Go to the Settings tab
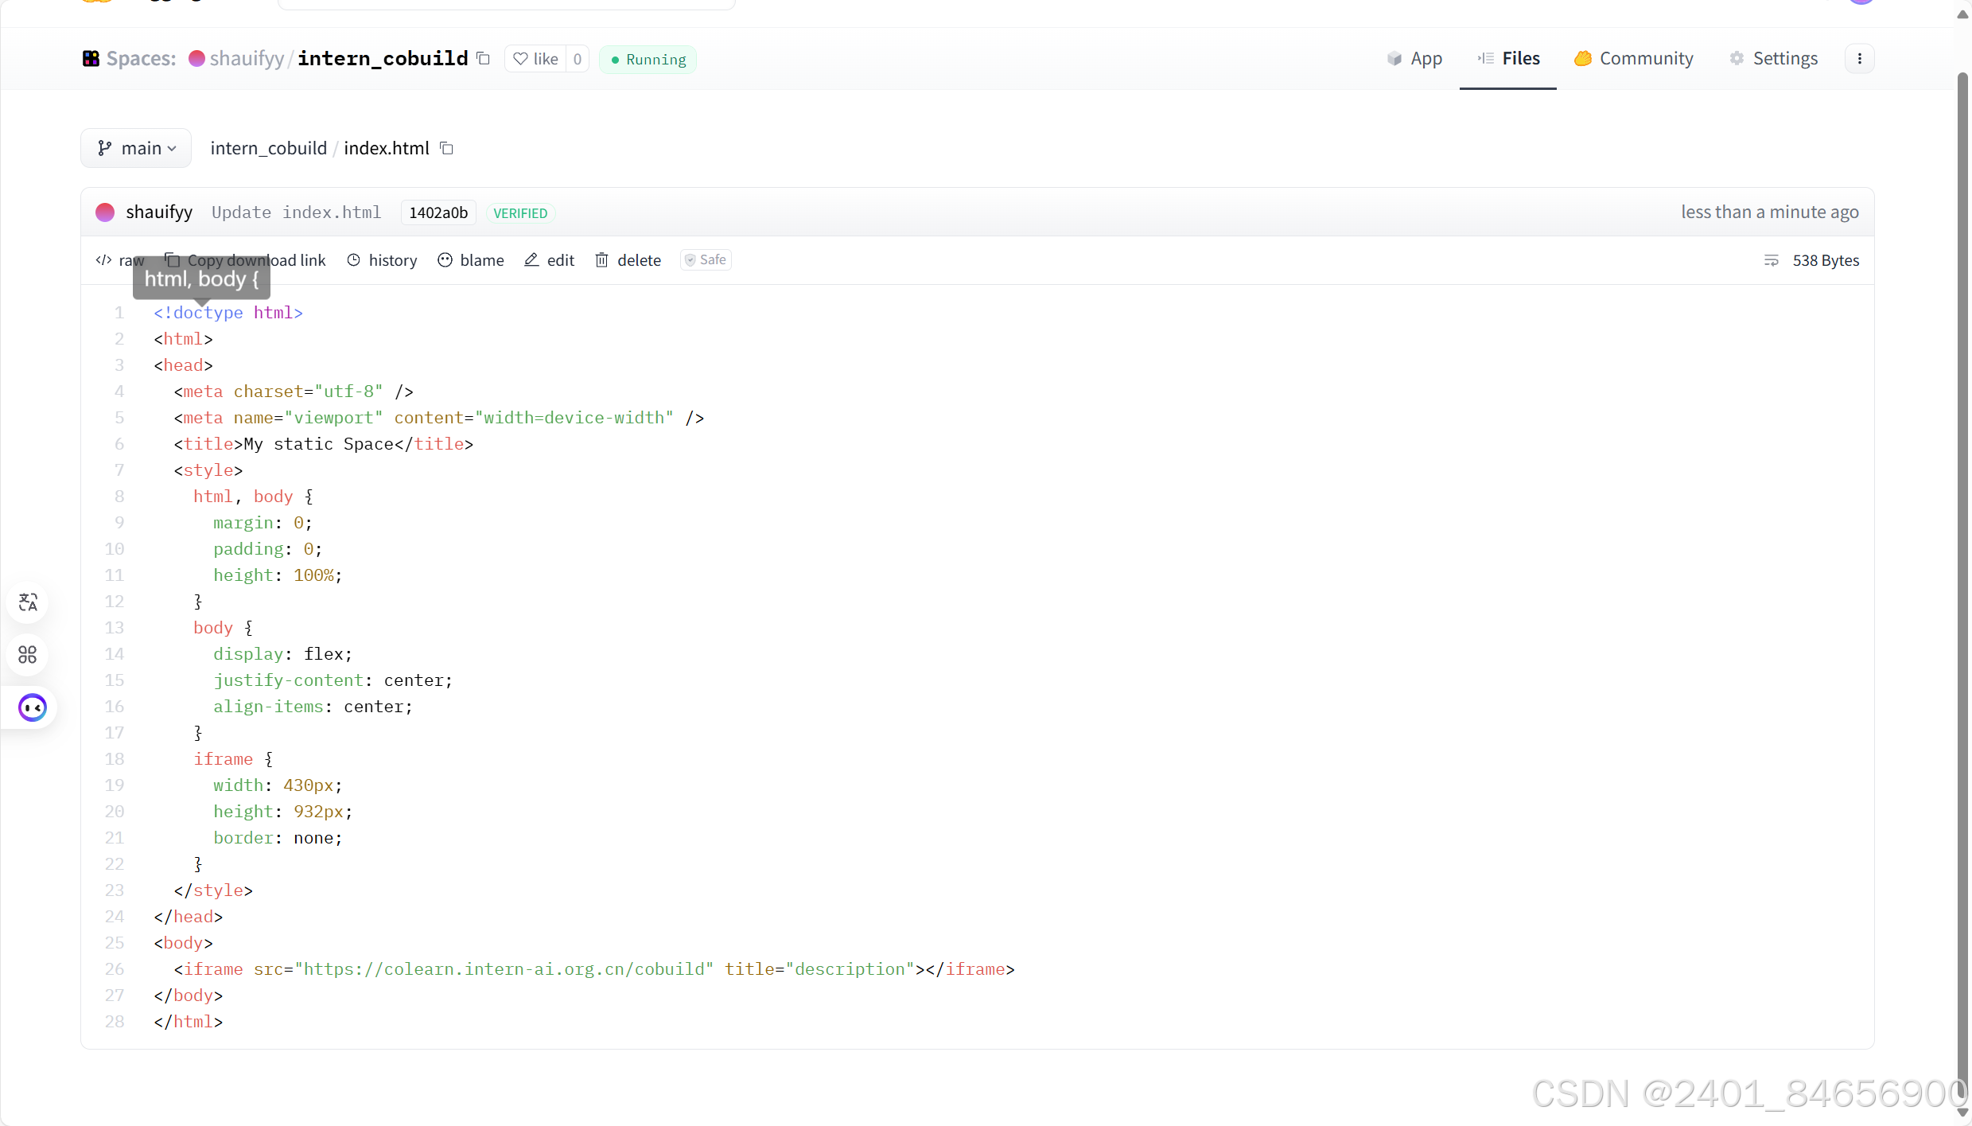Viewport: 1972px width, 1126px height. [x=1774, y=59]
